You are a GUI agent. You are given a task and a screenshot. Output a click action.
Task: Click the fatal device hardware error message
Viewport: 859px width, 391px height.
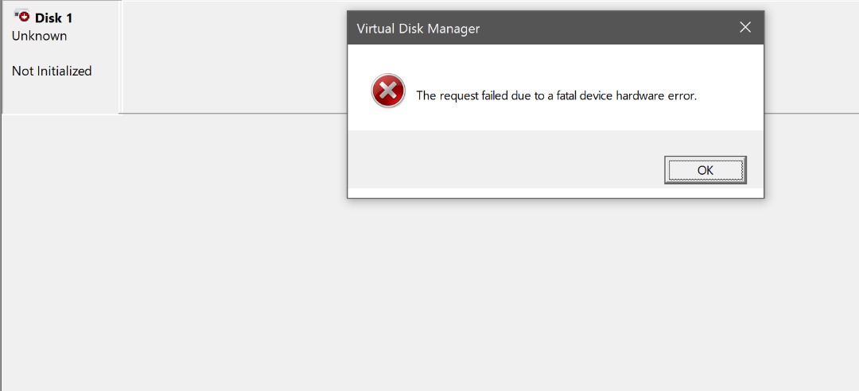(x=556, y=95)
